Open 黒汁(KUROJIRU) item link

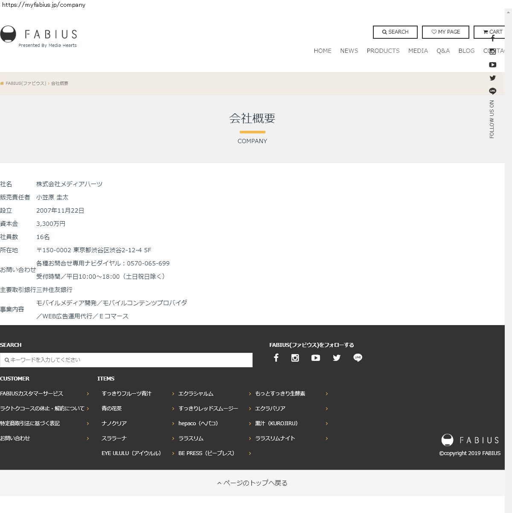278,424
